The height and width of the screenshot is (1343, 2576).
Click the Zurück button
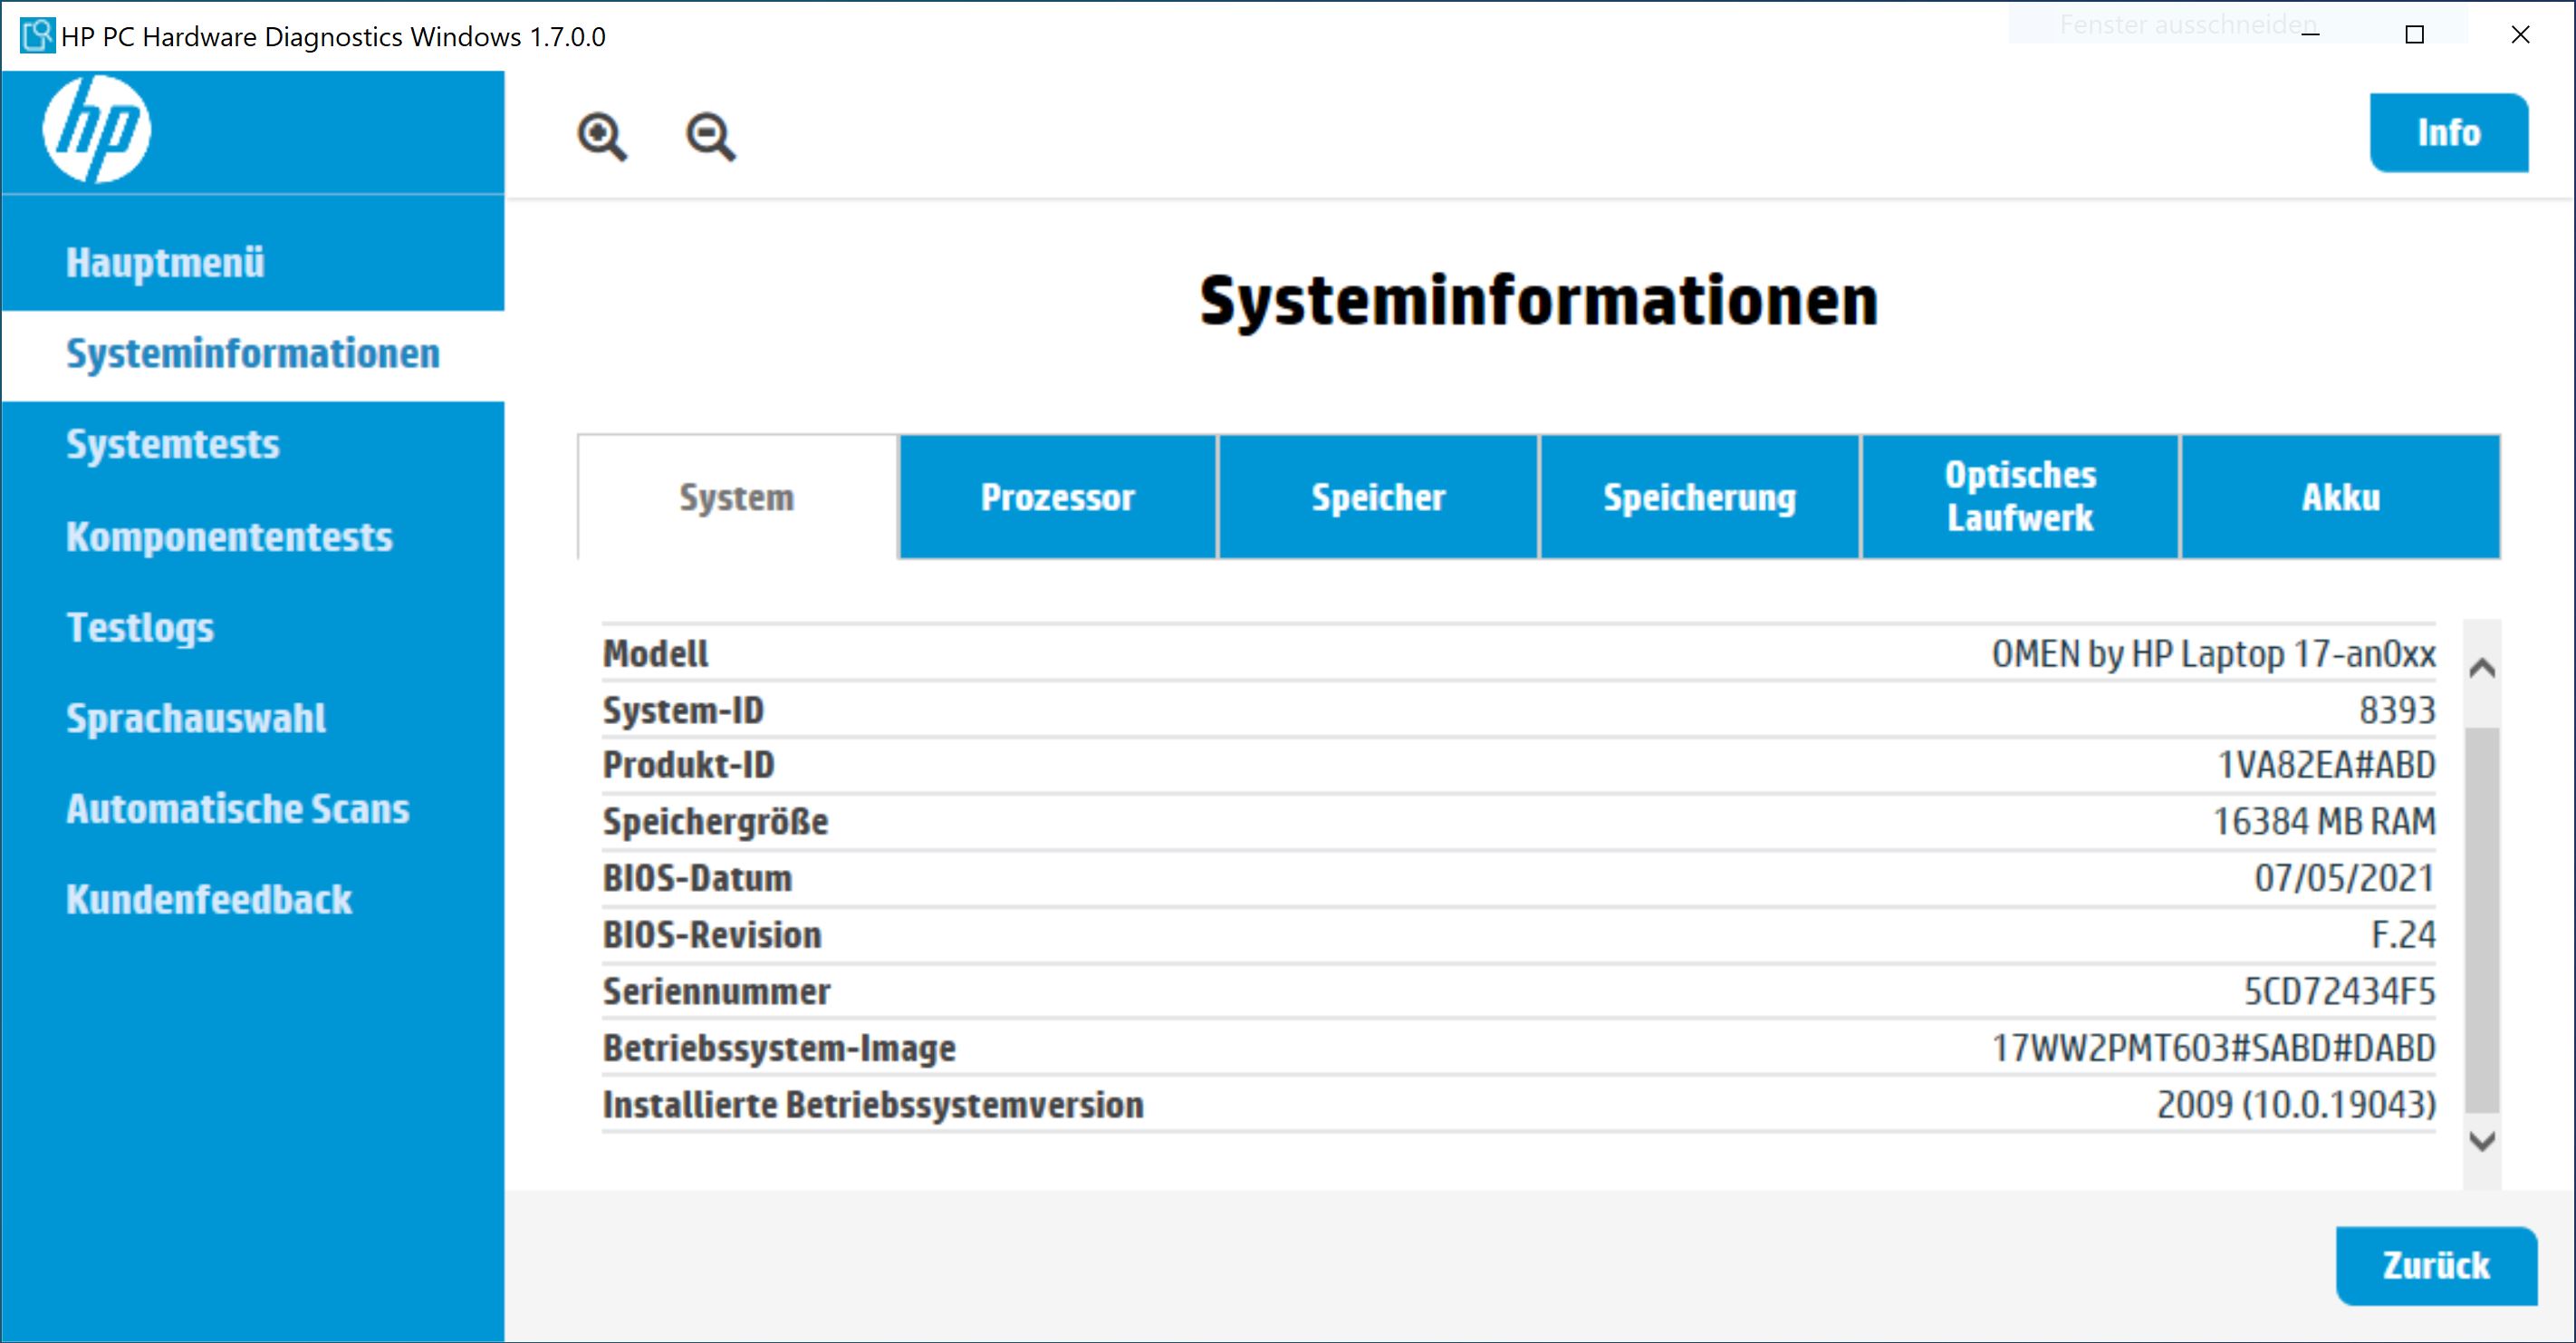[x=2435, y=1265]
